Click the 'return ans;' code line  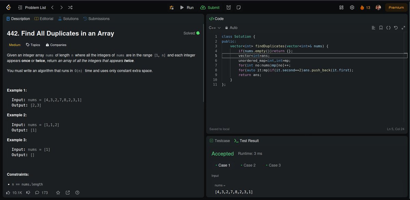tap(250, 75)
